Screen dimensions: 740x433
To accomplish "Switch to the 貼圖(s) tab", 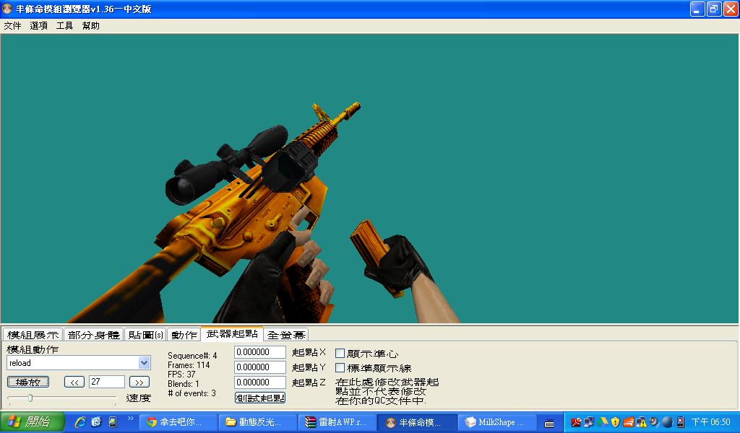I will tap(146, 335).
